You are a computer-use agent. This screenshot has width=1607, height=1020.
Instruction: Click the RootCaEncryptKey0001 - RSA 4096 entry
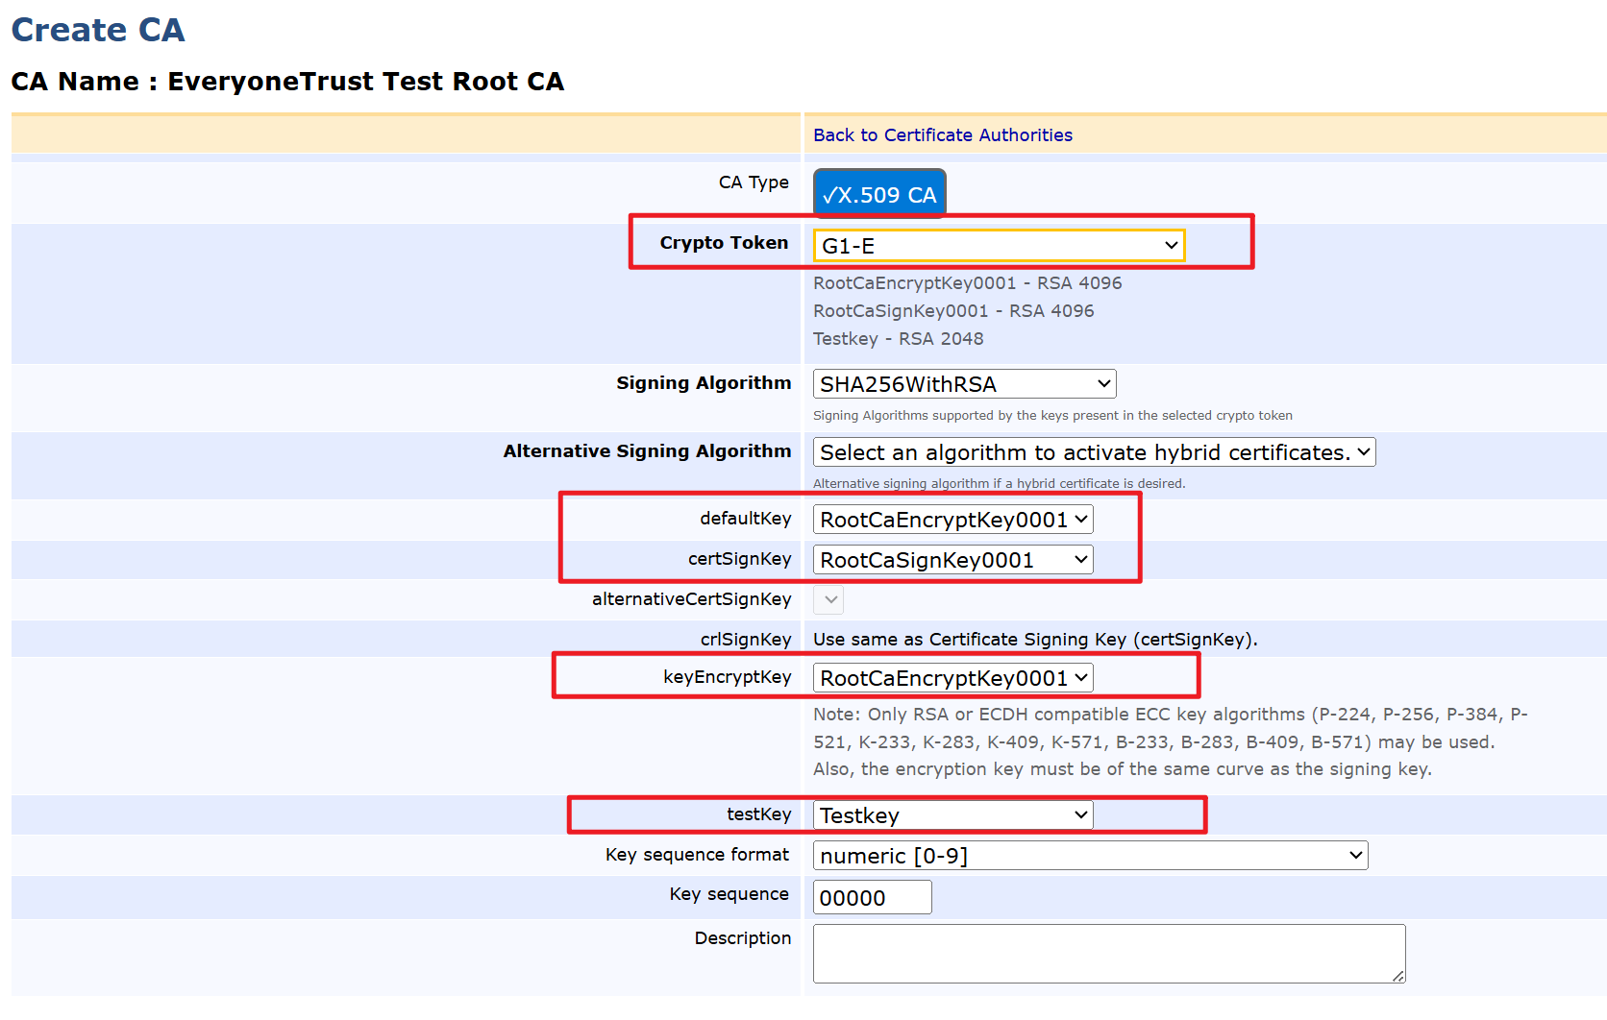[x=967, y=283]
